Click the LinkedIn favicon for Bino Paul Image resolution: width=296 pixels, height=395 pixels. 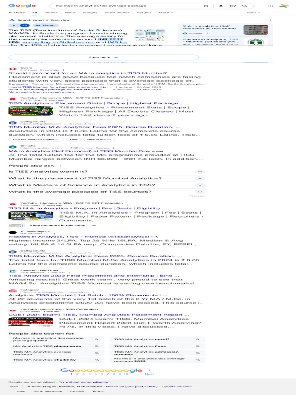pyautogui.click(x=13, y=271)
